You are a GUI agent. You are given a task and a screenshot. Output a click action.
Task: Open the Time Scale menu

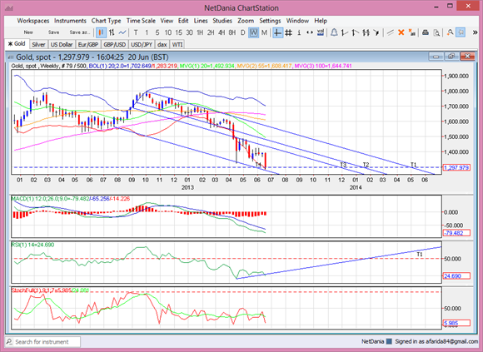click(x=141, y=21)
